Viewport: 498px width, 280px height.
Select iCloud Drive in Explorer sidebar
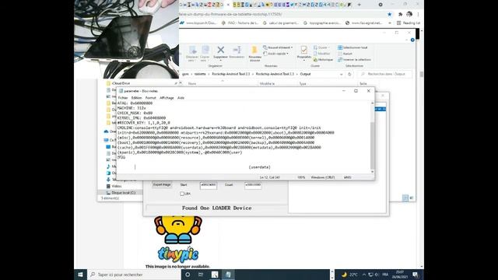tap(121, 83)
